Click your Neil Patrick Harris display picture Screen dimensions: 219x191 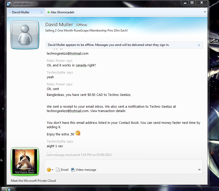25,162
